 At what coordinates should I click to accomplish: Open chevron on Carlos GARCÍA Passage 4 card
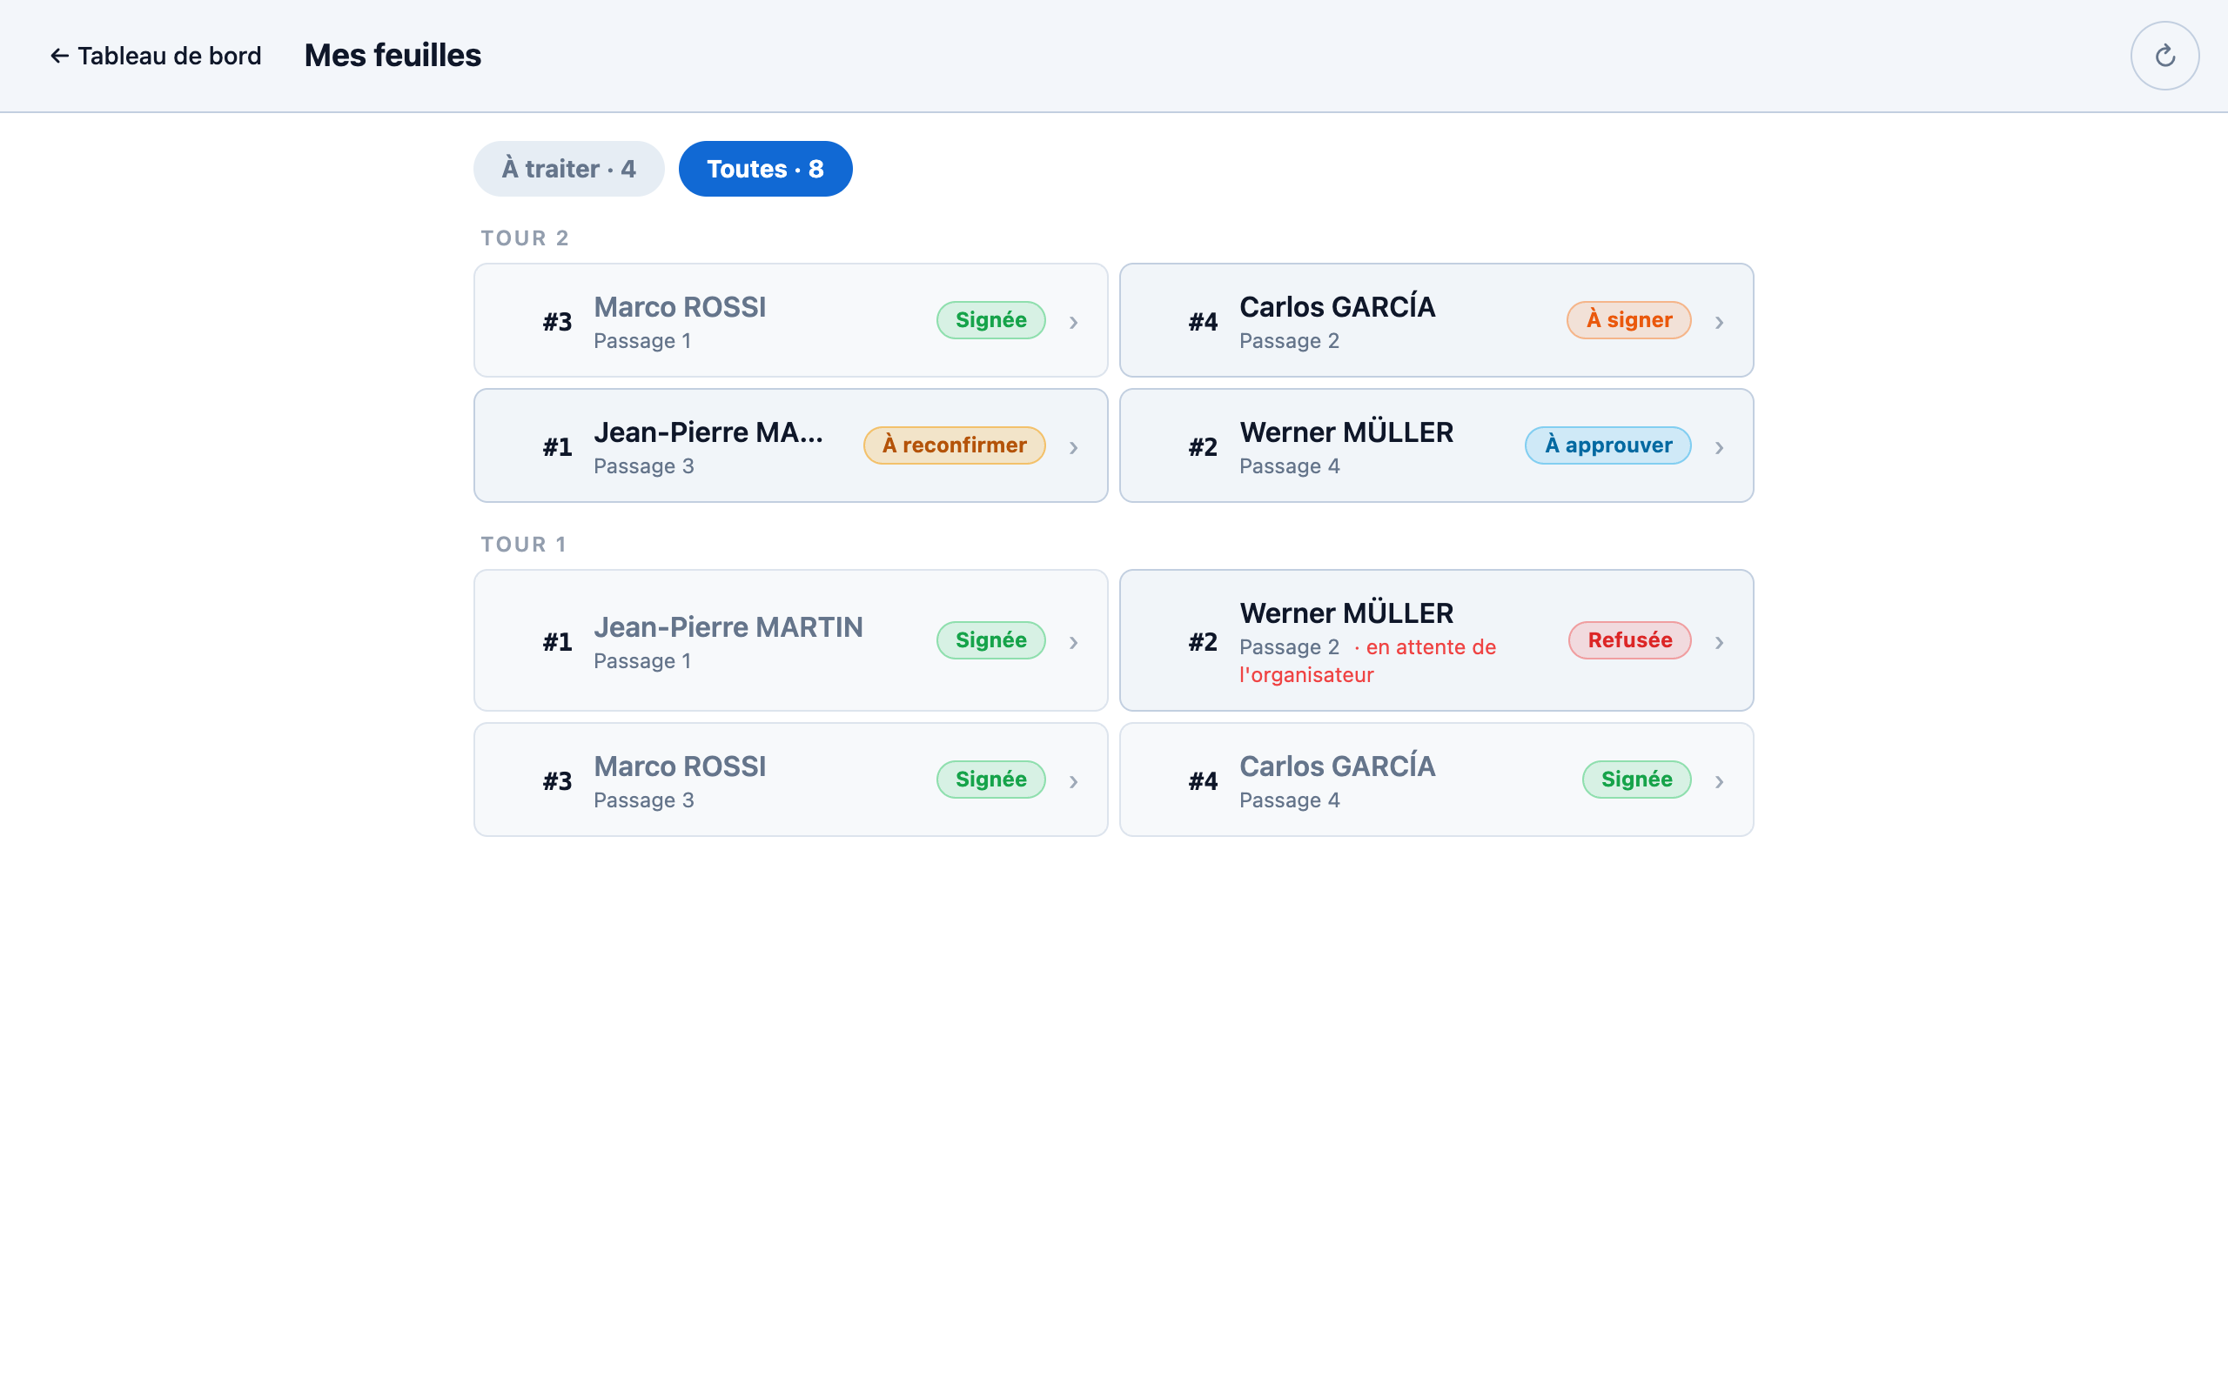pos(1719,781)
